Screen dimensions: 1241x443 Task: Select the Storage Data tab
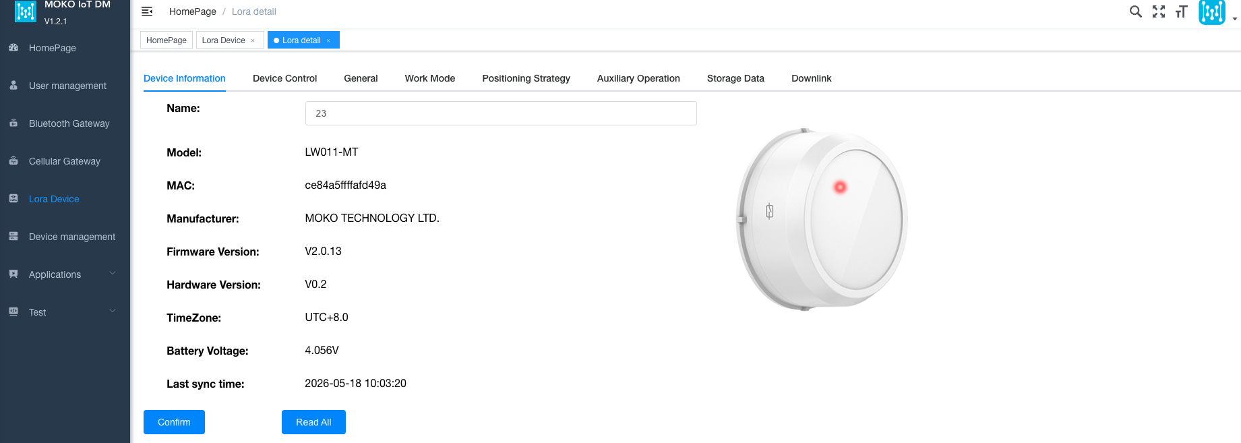point(735,78)
